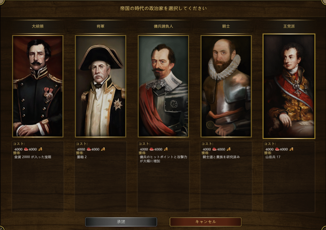Image resolution: width=326 pixels, height=230 pixels.
Task: Click 騎士道と貴族を研究済み reward text
Action: 221,157
